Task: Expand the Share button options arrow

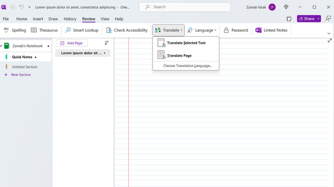Action: [x=319, y=19]
